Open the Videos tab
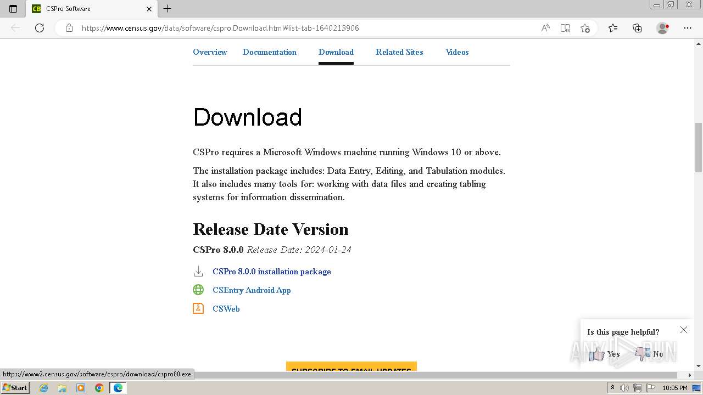Viewport: 703px width, 395px height. (x=457, y=52)
